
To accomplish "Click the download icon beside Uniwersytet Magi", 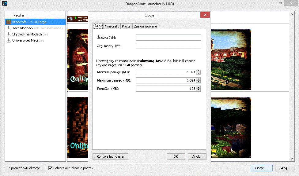I will [8, 40].
